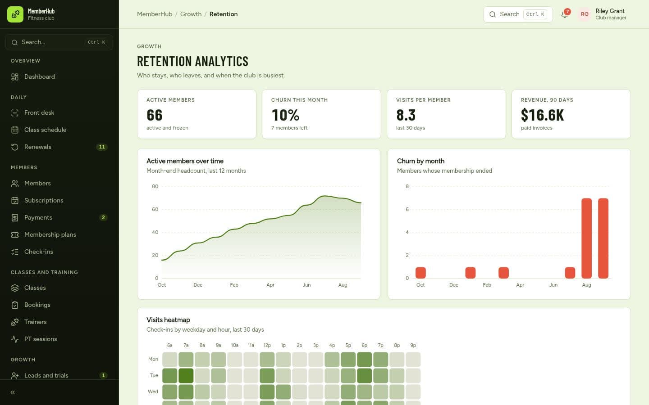Viewport: 649px width, 405px height.
Task: Open Renewals menu item
Action: [59, 147]
